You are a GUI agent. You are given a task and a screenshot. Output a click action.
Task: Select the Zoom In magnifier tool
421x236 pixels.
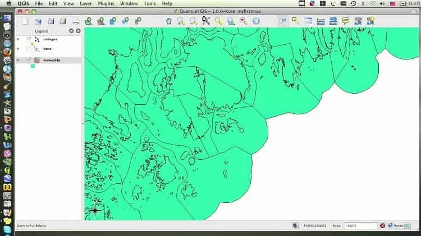pos(181,21)
